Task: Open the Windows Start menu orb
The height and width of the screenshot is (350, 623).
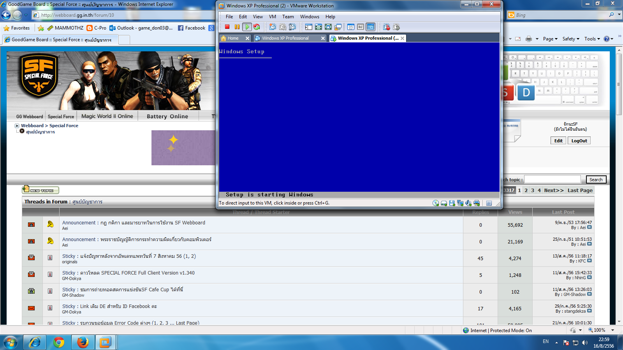Action: (x=11, y=343)
